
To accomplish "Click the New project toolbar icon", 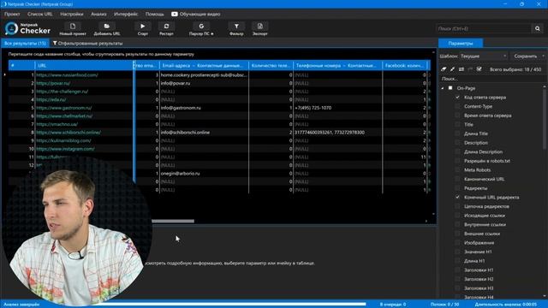I will point(73,27).
